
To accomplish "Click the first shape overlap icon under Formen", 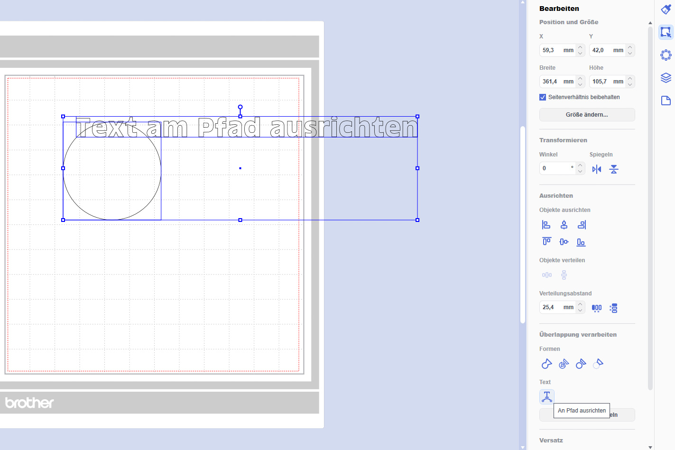I will 546,364.
